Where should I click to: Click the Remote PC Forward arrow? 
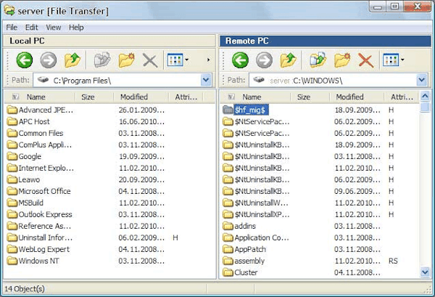(x=264, y=60)
